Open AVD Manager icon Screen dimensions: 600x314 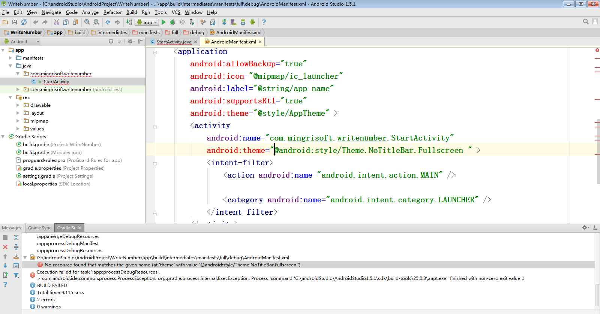coord(233,22)
